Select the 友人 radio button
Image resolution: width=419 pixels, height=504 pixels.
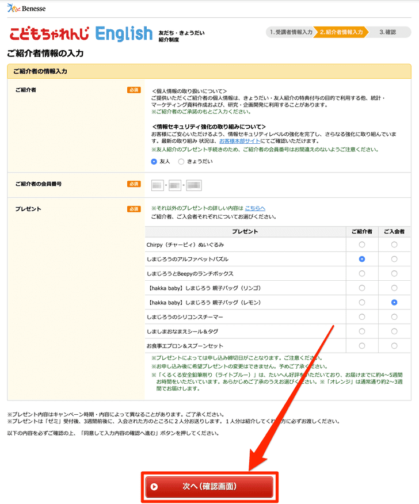tap(154, 162)
